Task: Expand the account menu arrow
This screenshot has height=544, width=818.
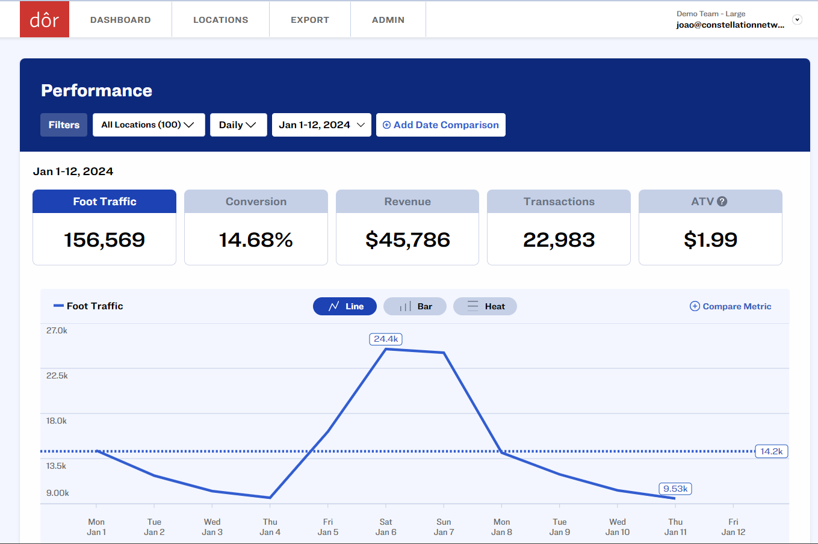Action: (x=797, y=19)
